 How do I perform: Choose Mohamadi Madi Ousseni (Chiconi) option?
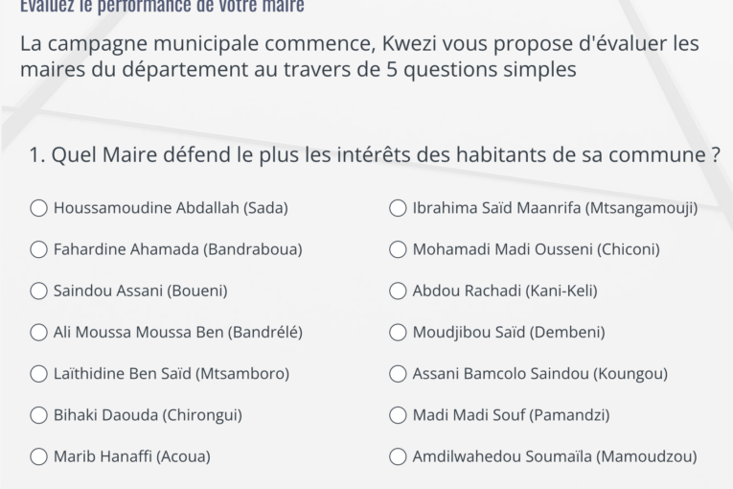398,249
